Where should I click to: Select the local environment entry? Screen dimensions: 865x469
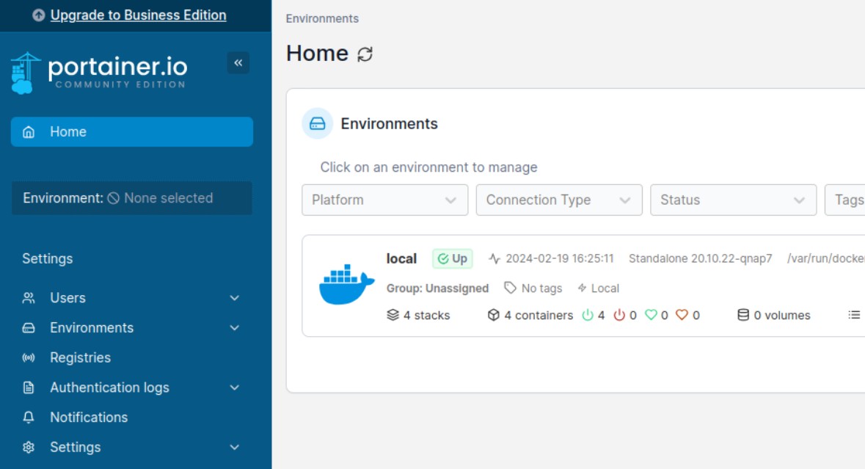402,258
